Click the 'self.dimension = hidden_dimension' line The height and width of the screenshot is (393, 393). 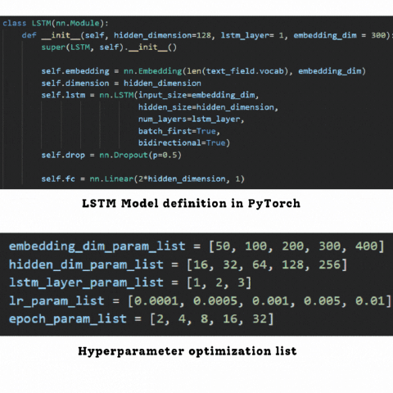pyautogui.click(x=121, y=83)
